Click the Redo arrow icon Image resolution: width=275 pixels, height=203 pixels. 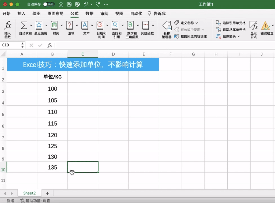[x=98, y=4]
